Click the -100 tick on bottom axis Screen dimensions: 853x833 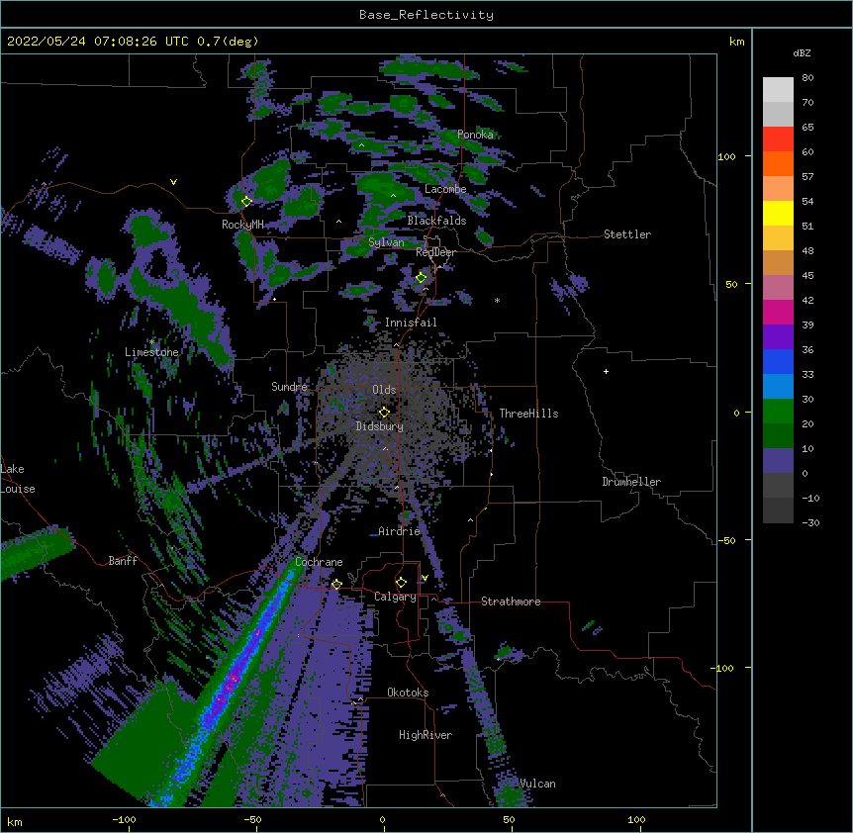click(x=124, y=820)
